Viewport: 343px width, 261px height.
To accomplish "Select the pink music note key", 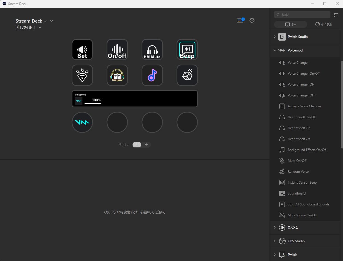I will 152,75.
